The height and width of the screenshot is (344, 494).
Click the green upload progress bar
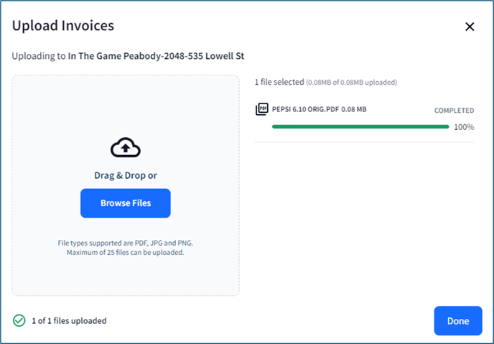(360, 126)
